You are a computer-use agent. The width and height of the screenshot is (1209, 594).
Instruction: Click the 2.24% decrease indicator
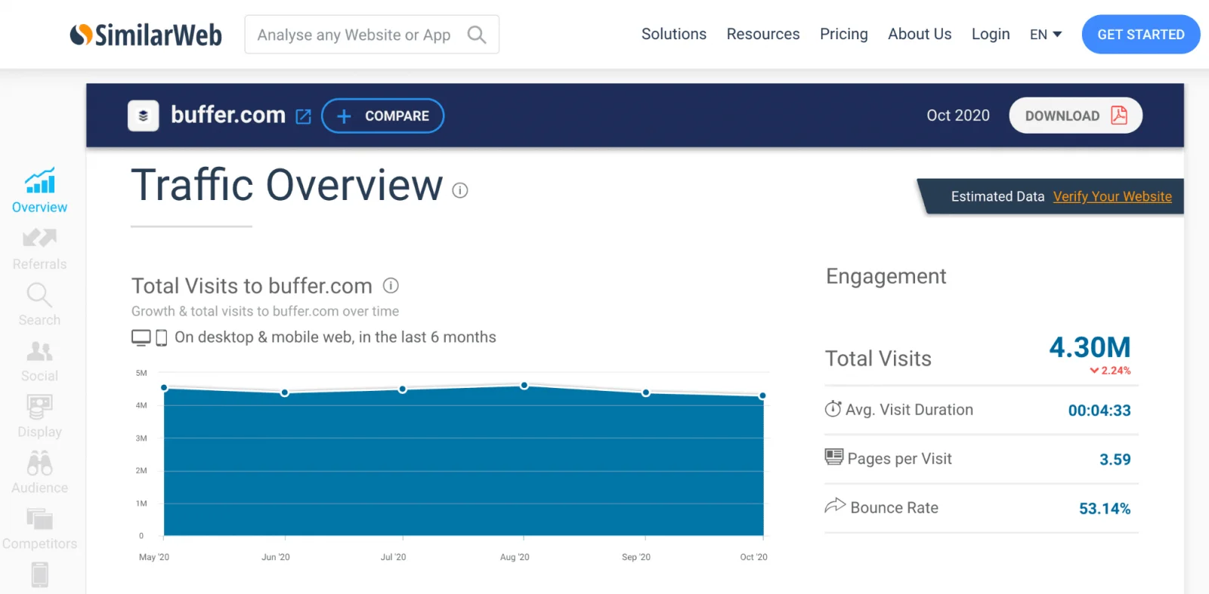(1110, 371)
